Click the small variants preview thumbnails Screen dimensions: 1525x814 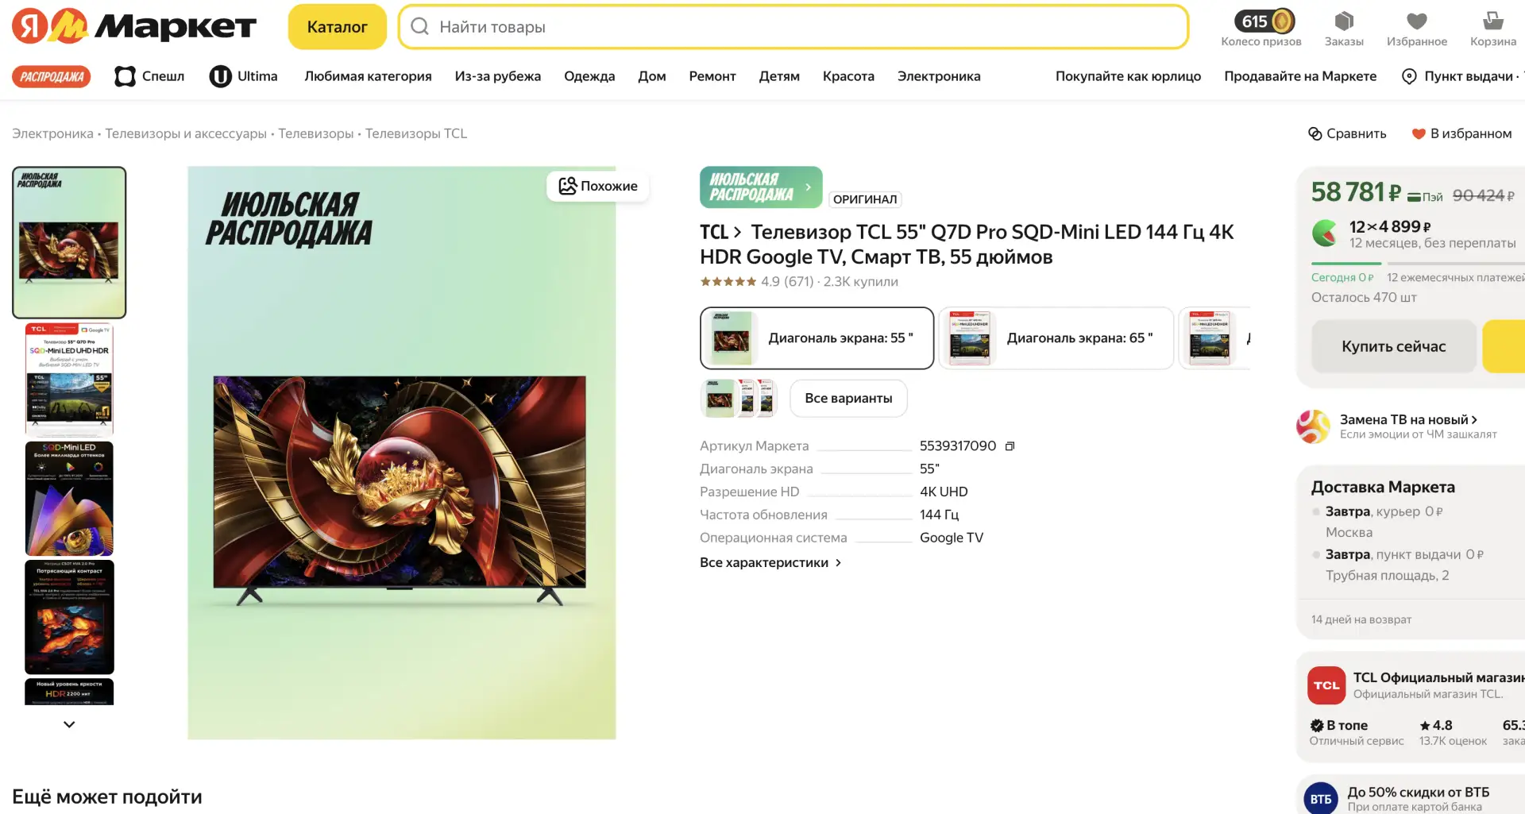(x=739, y=398)
